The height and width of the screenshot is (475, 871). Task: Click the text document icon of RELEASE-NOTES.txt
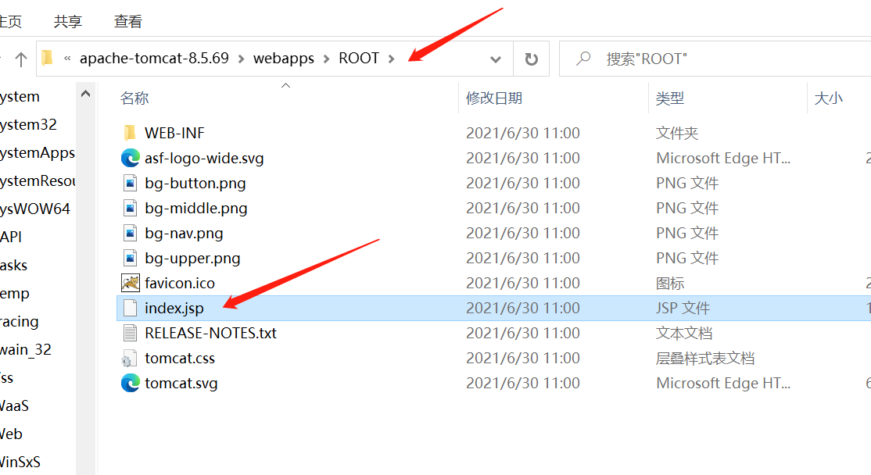pyautogui.click(x=130, y=333)
